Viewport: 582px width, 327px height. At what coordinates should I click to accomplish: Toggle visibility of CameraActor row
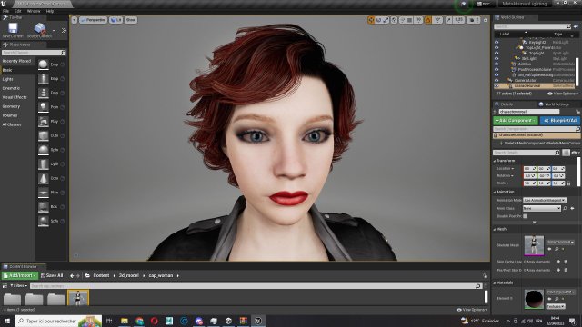[x=497, y=80]
